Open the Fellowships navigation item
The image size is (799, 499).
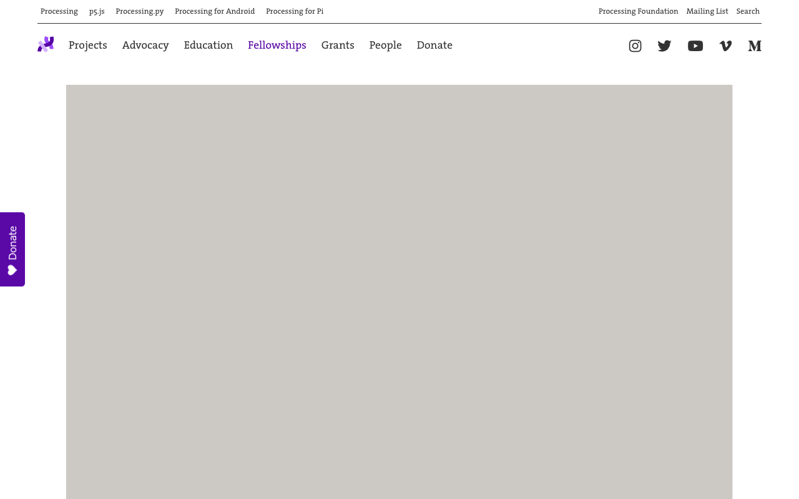[277, 45]
